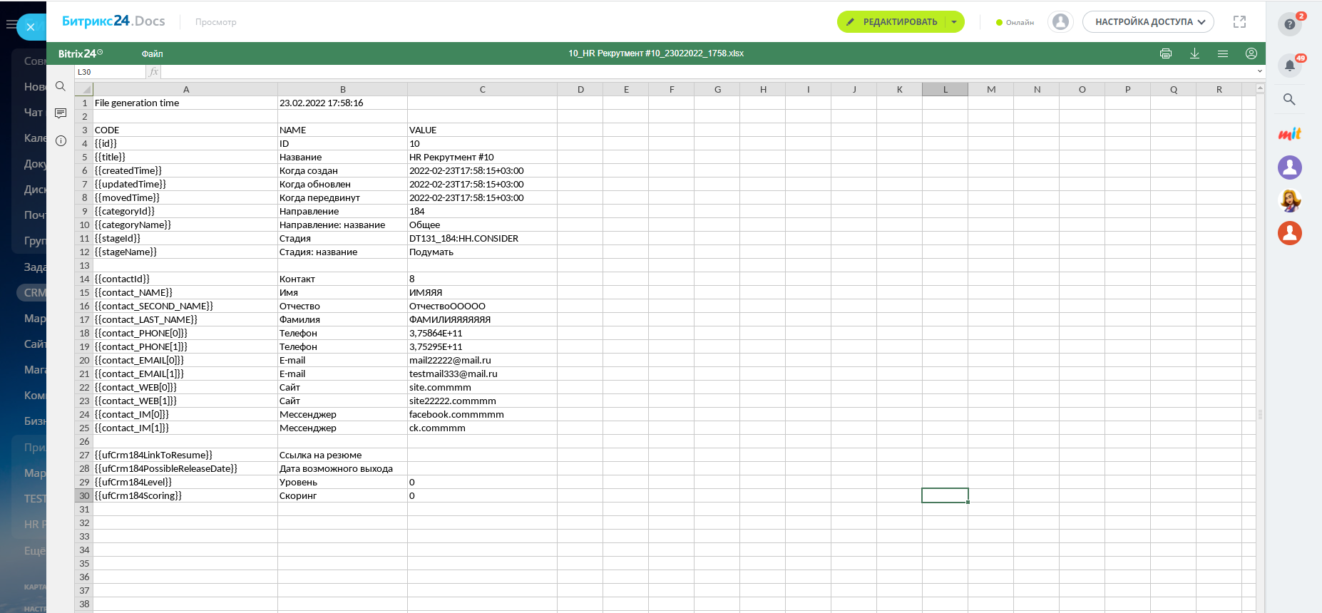Image resolution: width=1322 pixels, height=613 pixels.
Task: Expand the arrow next to Редактировать
Action: click(954, 22)
